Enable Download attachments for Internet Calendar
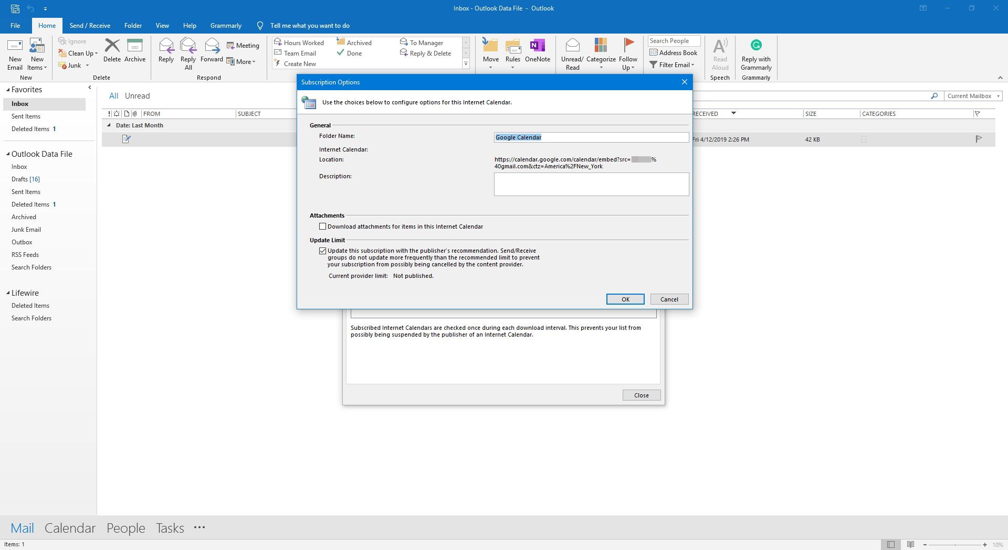The image size is (1008, 550). point(323,227)
